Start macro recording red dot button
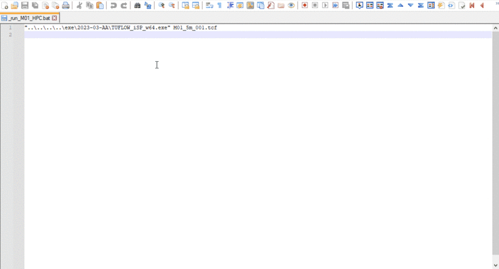 click(304, 6)
